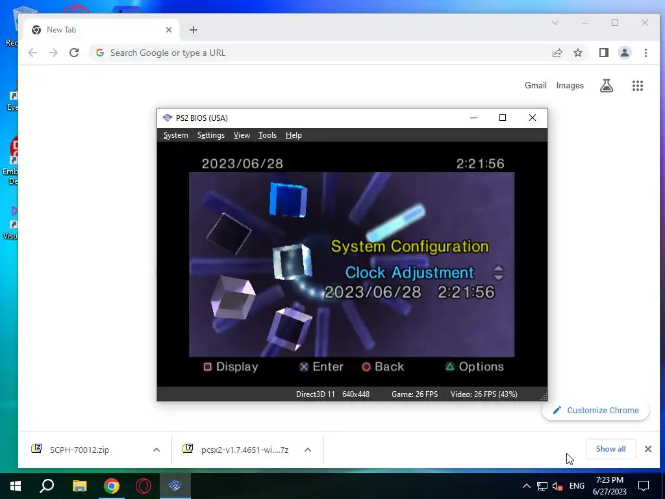Click the Video: 26 FPS (43%) status entry

click(484, 394)
